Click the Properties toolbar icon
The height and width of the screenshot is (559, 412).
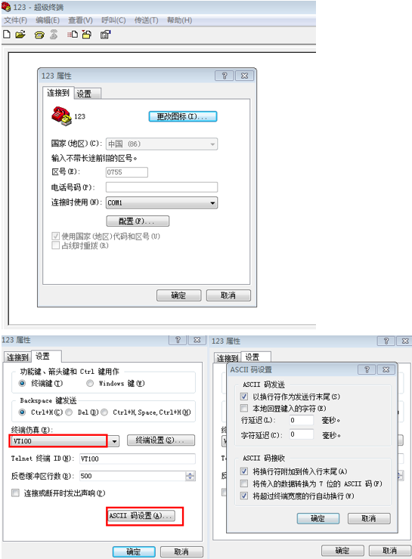point(105,35)
